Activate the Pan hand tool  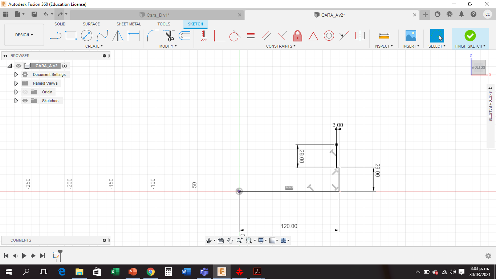pyautogui.click(x=230, y=240)
